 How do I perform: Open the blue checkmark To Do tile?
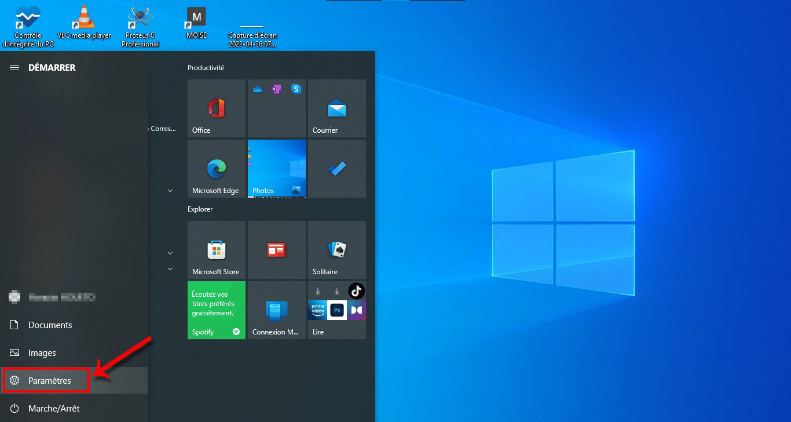pyautogui.click(x=337, y=169)
